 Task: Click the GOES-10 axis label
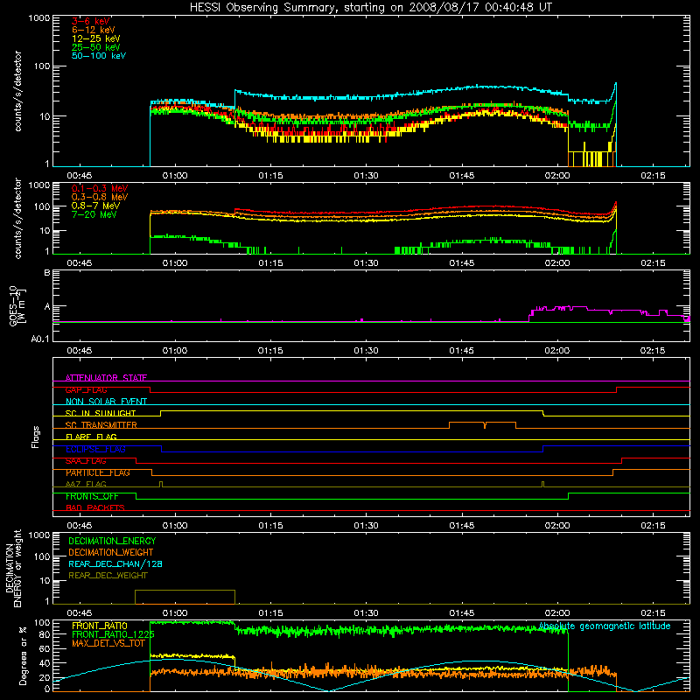17,305
